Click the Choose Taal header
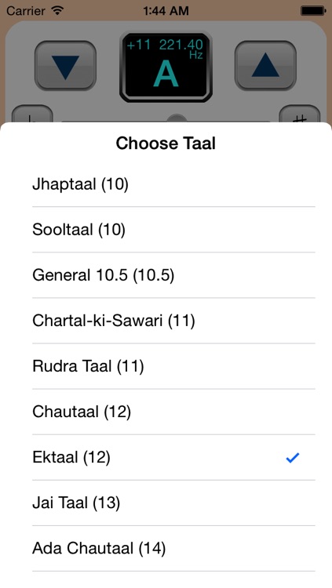Image resolution: width=332 pixels, height=588 pixels. (x=166, y=143)
